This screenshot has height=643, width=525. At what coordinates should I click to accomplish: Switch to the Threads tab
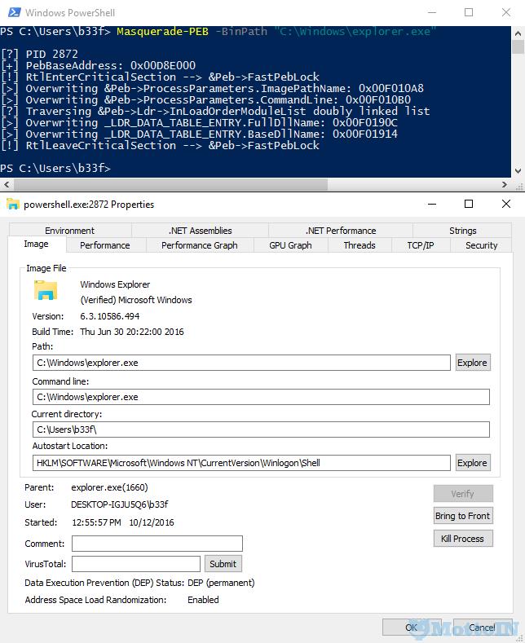click(x=360, y=245)
